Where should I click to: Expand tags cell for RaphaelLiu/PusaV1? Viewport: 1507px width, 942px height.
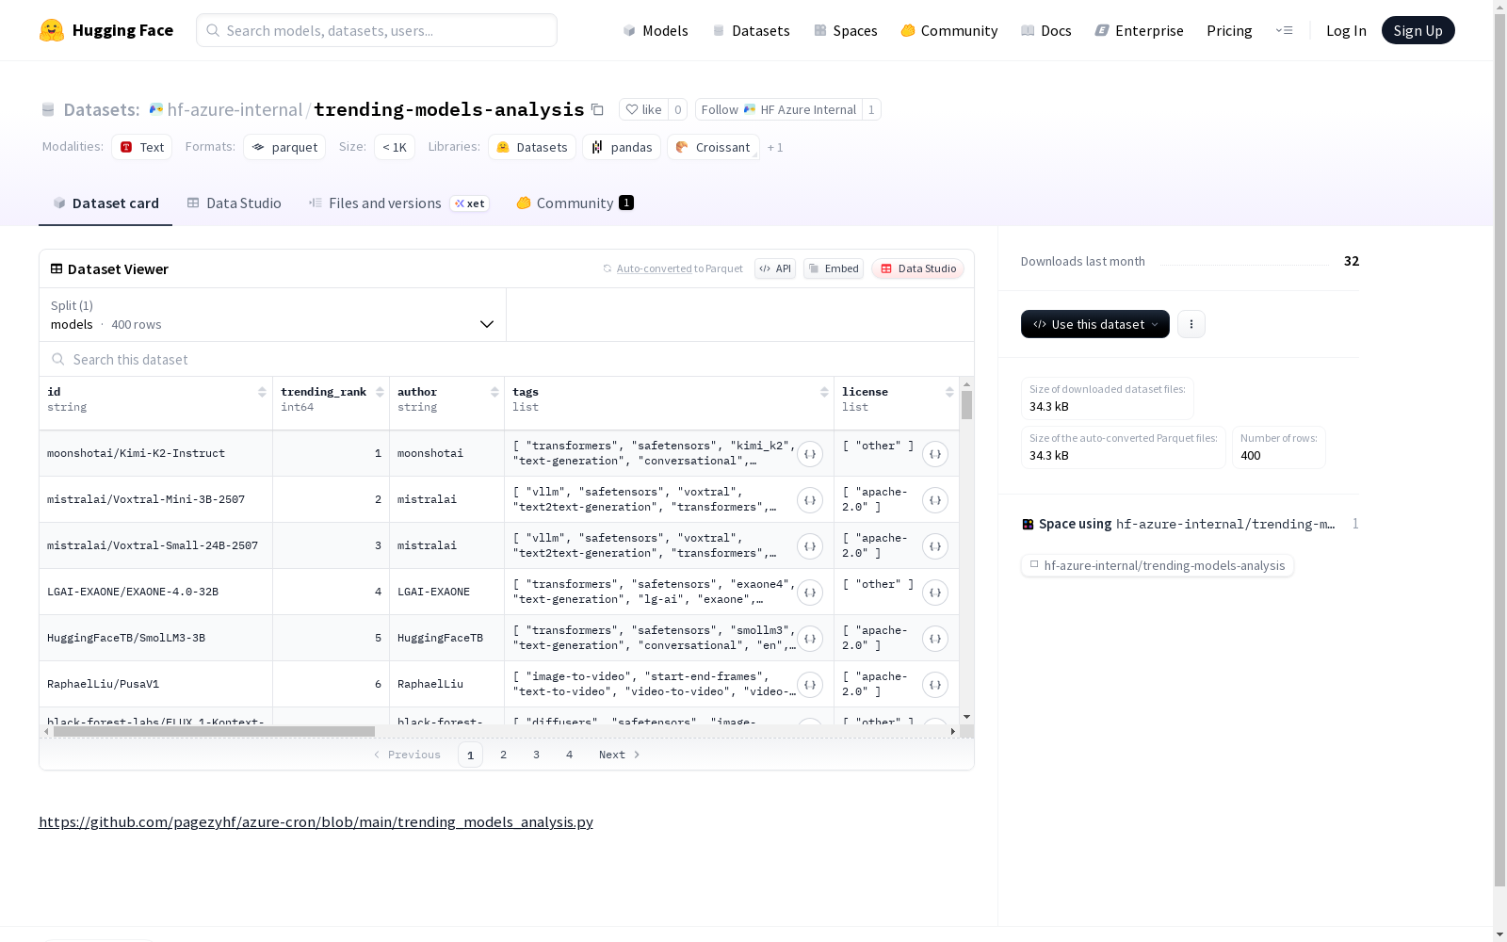(810, 685)
